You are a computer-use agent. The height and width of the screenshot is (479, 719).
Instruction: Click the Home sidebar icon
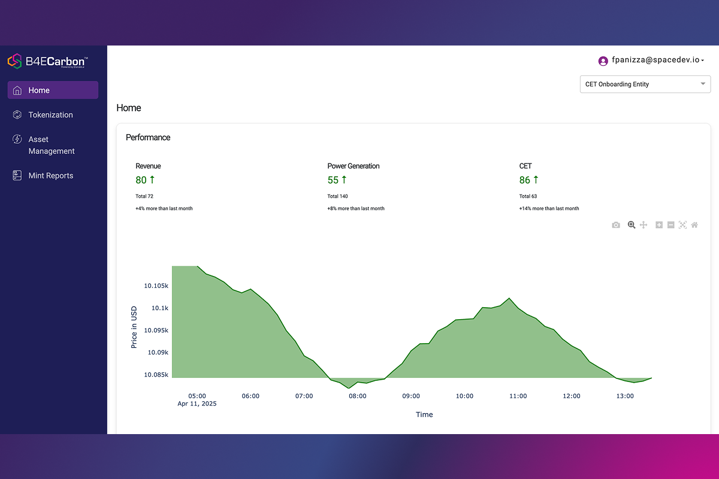pos(17,90)
